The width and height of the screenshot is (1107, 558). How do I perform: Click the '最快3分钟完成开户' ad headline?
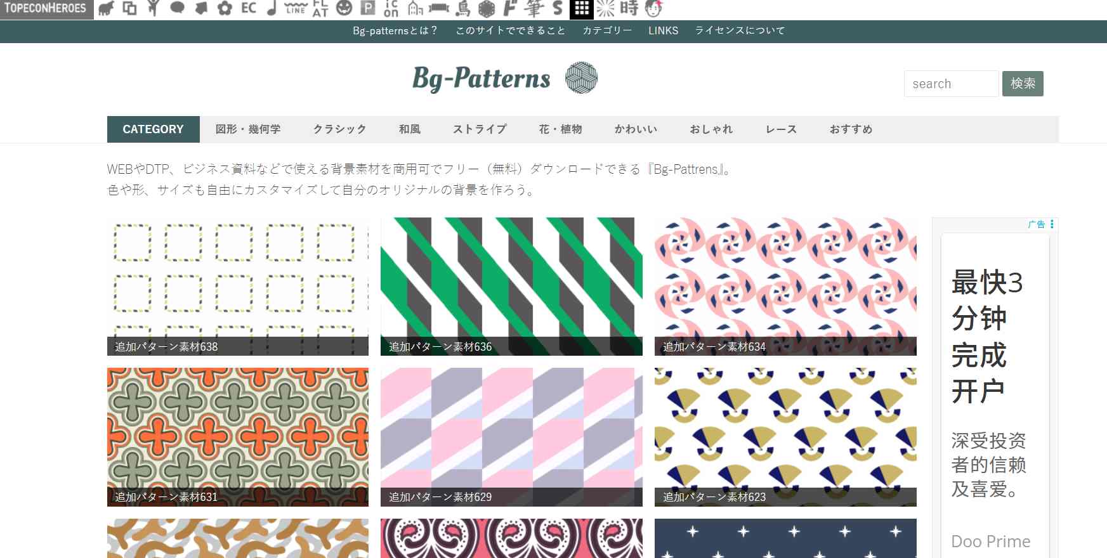(x=987, y=337)
